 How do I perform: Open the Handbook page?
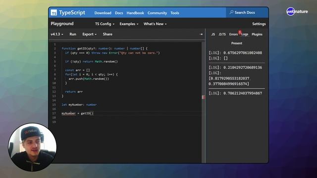[135, 13]
